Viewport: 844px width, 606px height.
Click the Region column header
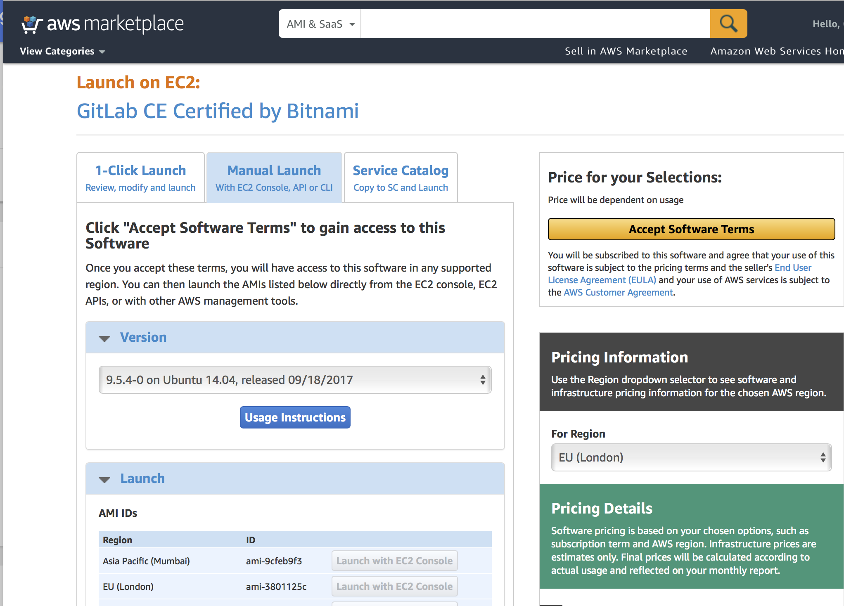point(117,540)
